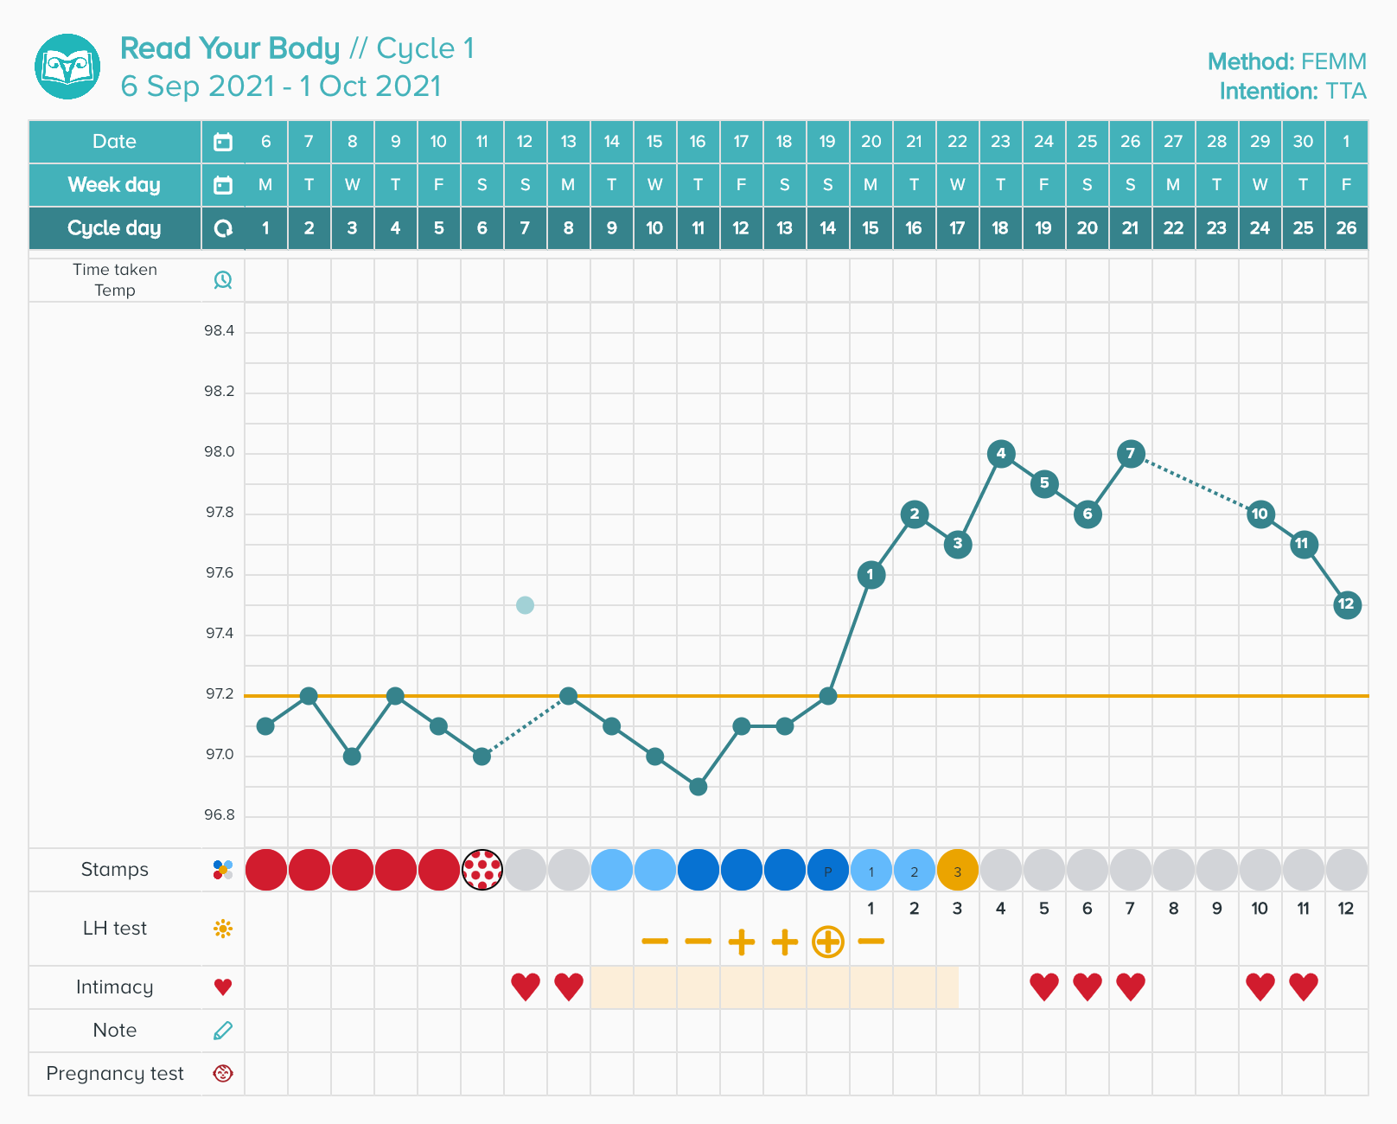Click the cycle day refresh icon

[x=223, y=228]
